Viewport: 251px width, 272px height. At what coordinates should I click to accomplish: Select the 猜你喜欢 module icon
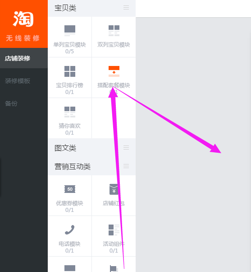coord(70,112)
